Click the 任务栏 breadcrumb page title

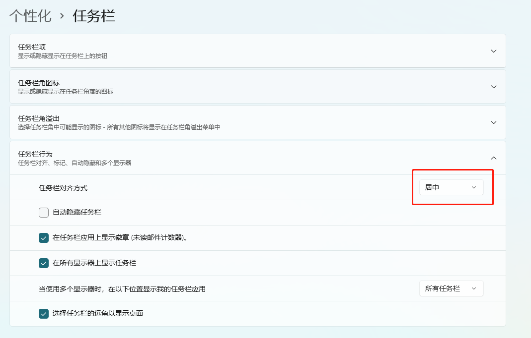[94, 16]
